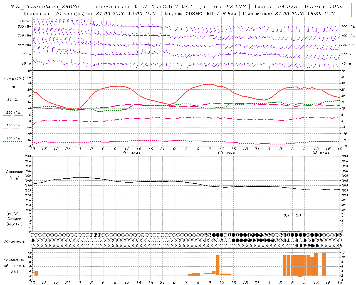Select the text Предоставлено ФГБУ "ЗапСиб УГМС"
The image size is (356, 285).
[141, 7]
